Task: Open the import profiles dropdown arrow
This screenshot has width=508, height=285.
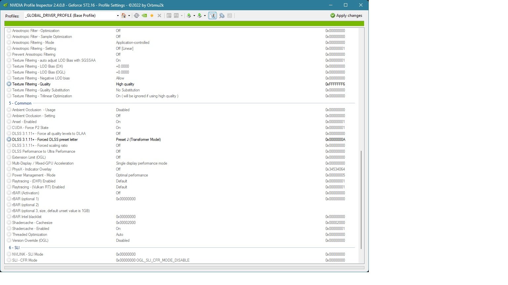Action: (205, 16)
